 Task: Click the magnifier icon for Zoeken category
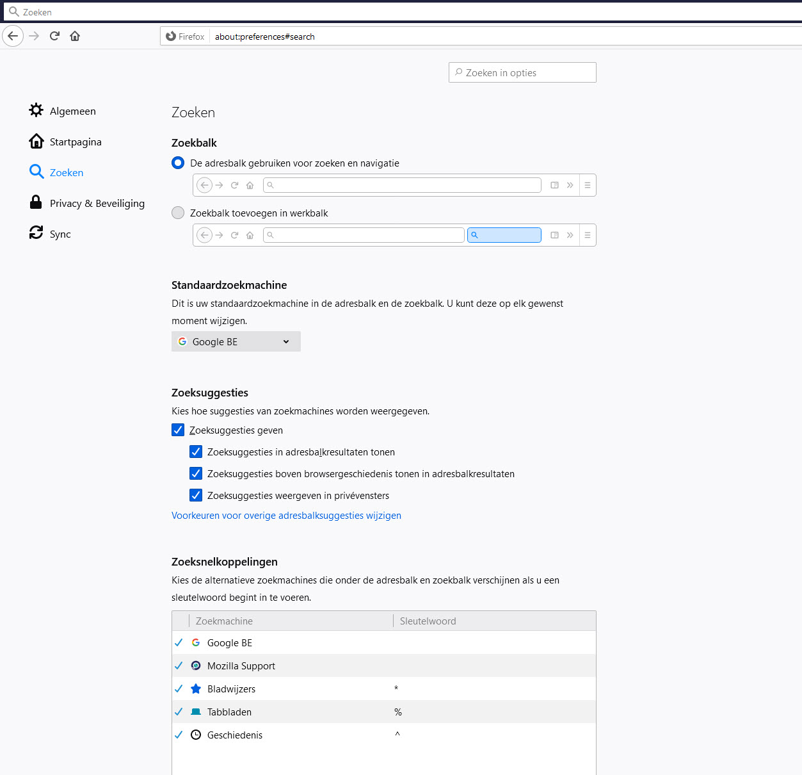[x=36, y=172]
